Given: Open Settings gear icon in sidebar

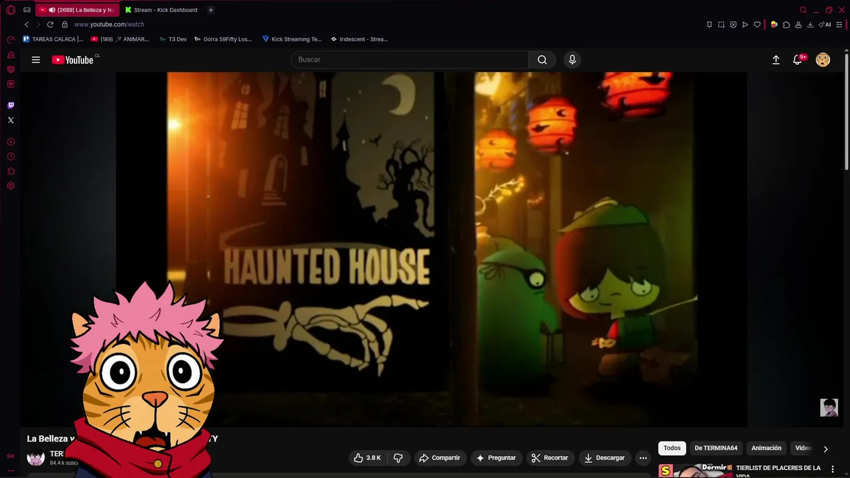Looking at the screenshot, I should 11,186.
